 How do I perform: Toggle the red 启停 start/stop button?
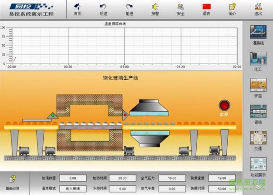click(x=224, y=106)
